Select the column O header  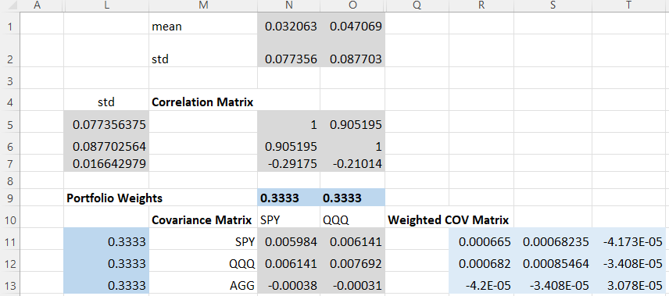(352, 5)
